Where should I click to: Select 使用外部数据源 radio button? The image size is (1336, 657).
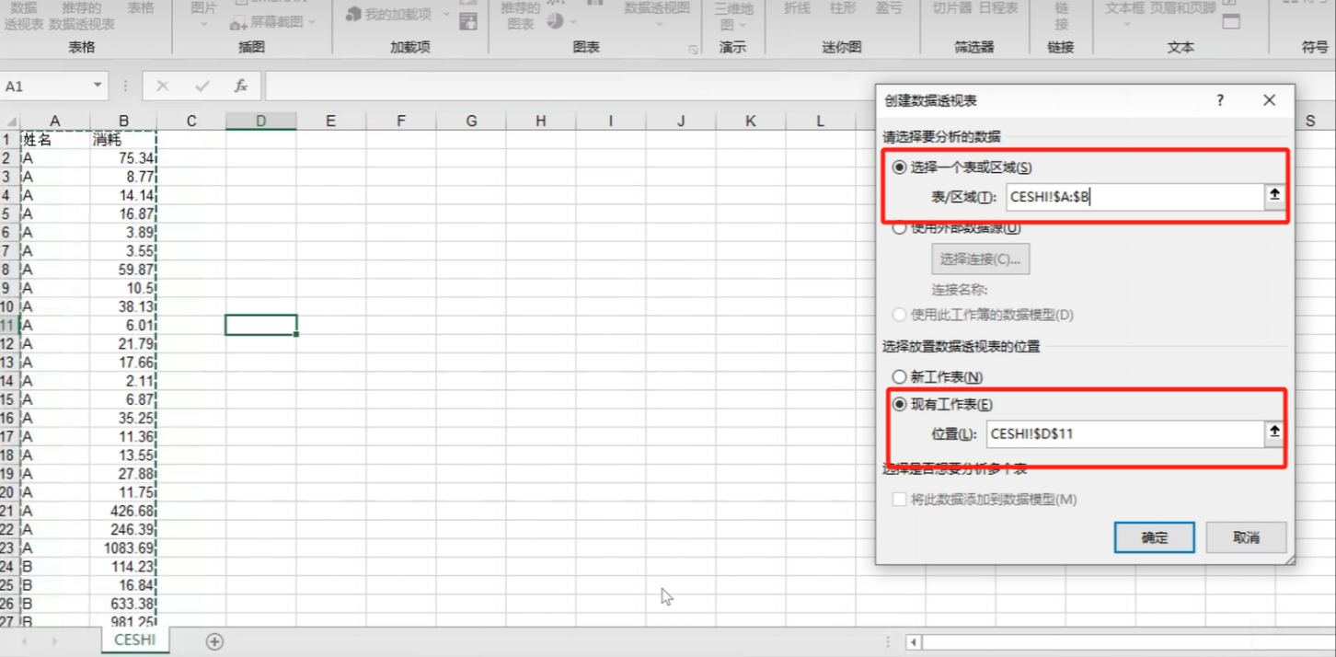tap(899, 228)
